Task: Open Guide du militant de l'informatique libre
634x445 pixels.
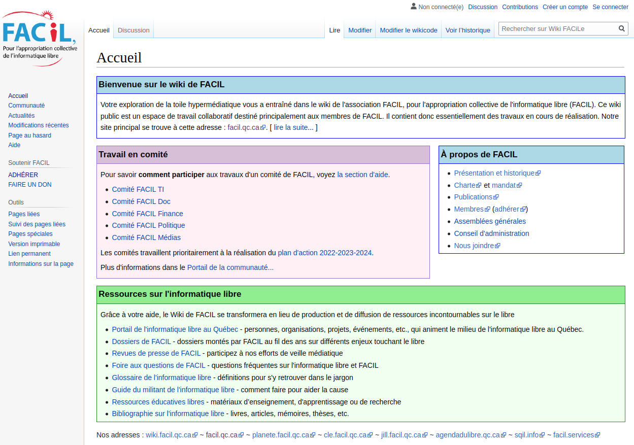Action: coord(173,390)
